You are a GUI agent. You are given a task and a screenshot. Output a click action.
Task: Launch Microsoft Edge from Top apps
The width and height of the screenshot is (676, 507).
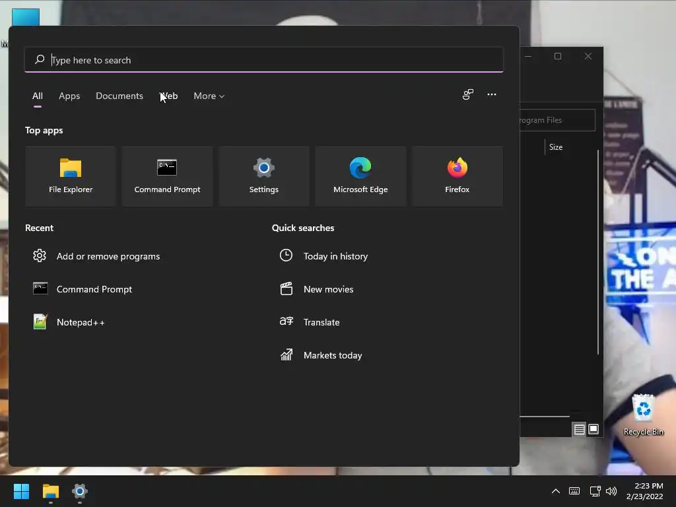click(x=360, y=176)
